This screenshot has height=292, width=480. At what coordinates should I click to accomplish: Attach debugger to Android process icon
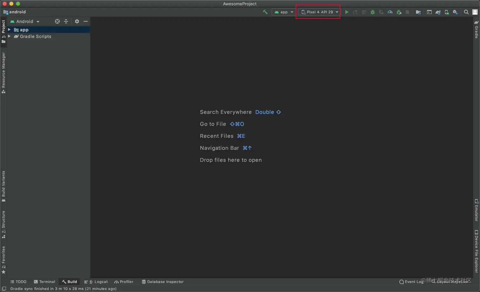(x=399, y=12)
